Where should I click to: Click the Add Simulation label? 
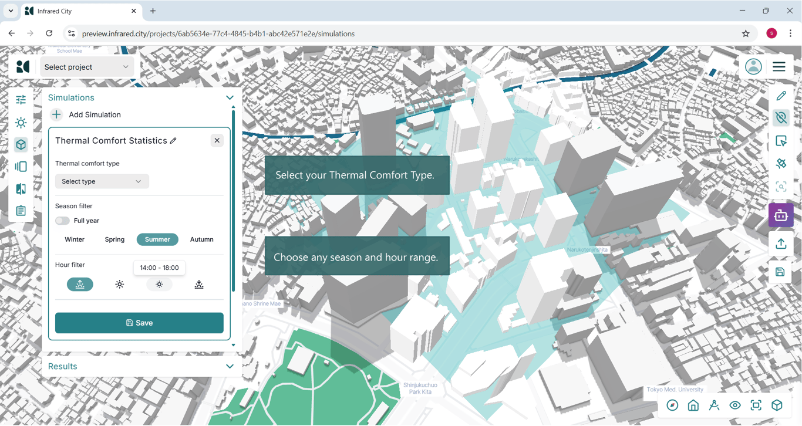(x=95, y=114)
